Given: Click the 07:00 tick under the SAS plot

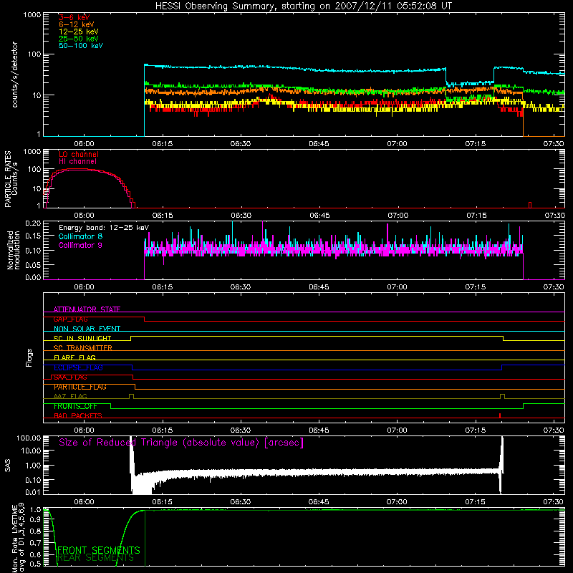Looking at the screenshot, I should (397, 502).
